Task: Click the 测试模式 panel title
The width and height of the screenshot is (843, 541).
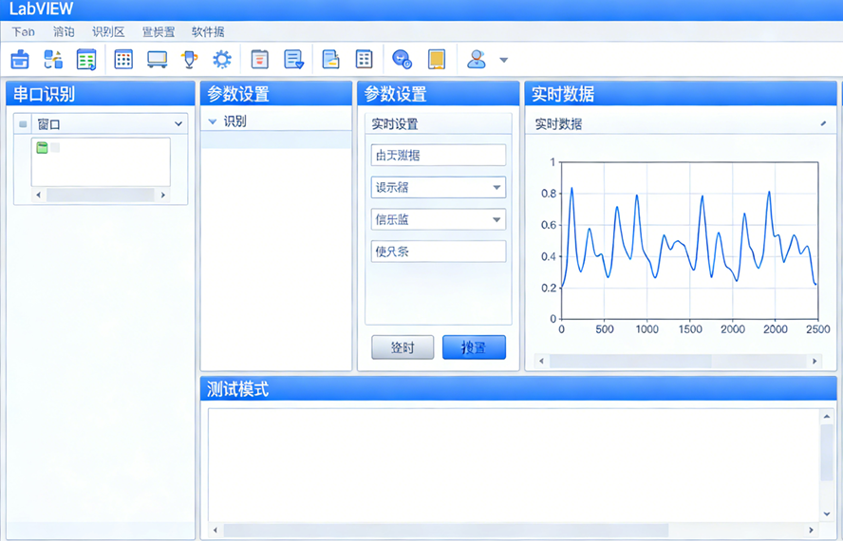Action: (237, 389)
